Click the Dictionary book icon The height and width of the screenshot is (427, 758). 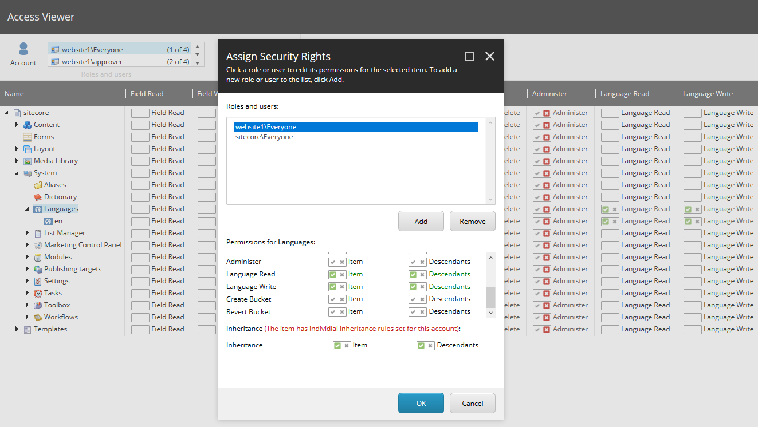38,197
